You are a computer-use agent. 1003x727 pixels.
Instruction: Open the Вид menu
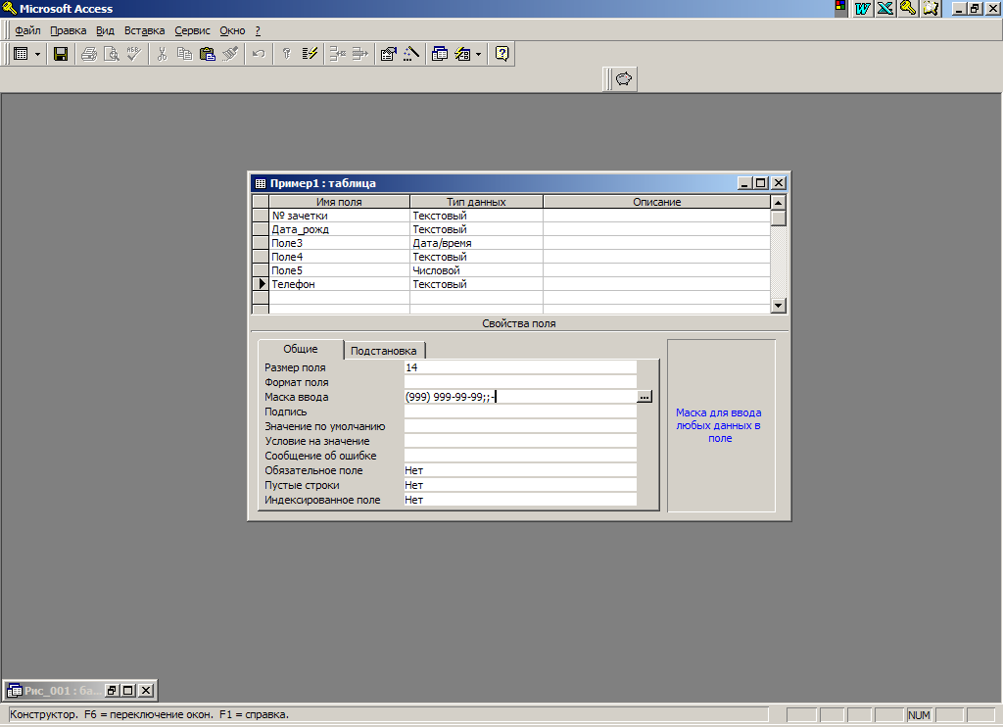(105, 30)
